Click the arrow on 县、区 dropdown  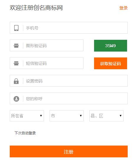(121, 116)
